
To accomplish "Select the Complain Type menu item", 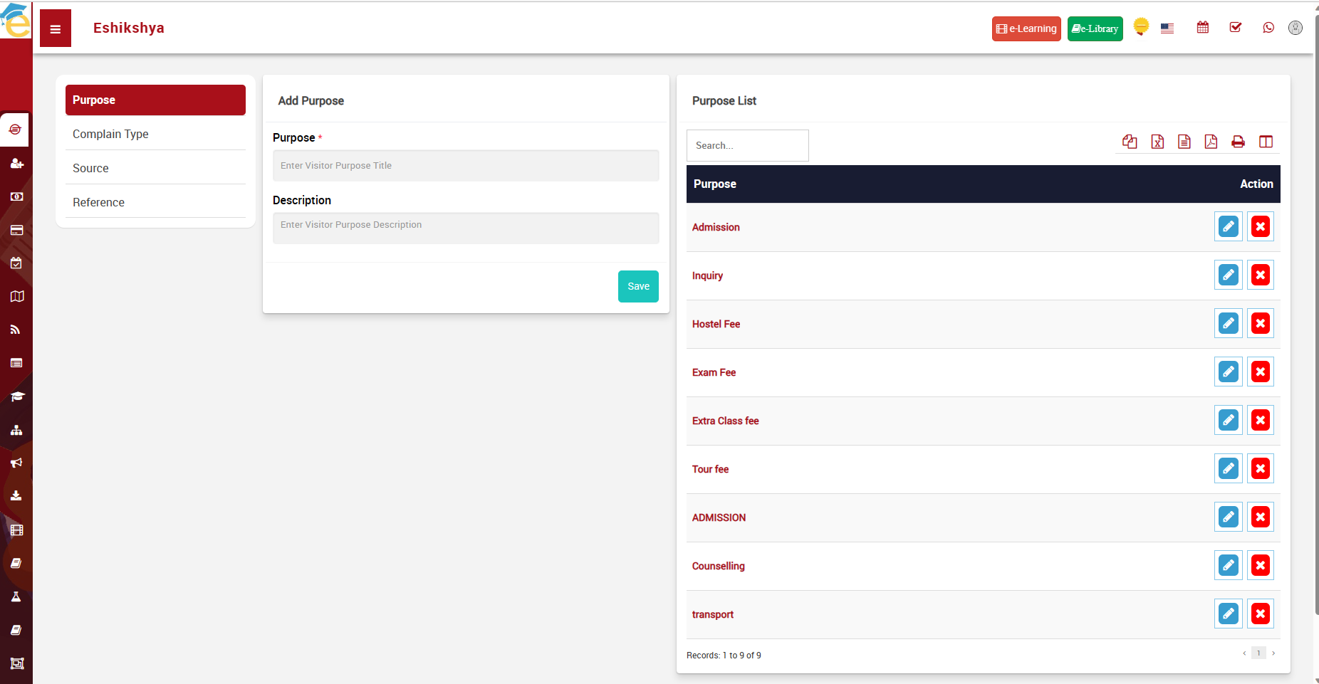I will click(110, 134).
